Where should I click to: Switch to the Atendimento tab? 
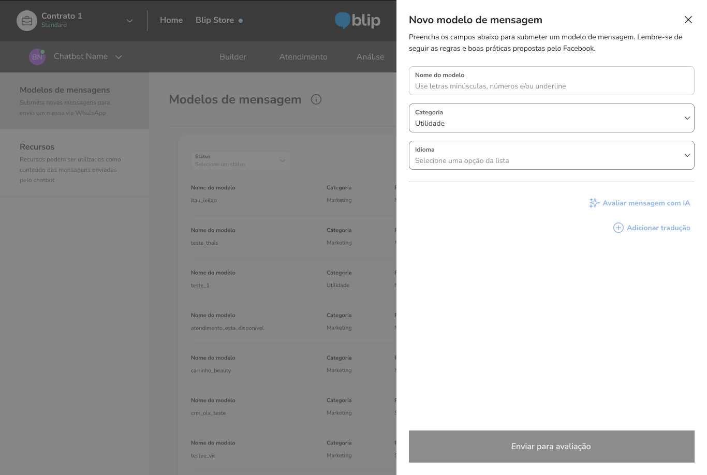(303, 57)
